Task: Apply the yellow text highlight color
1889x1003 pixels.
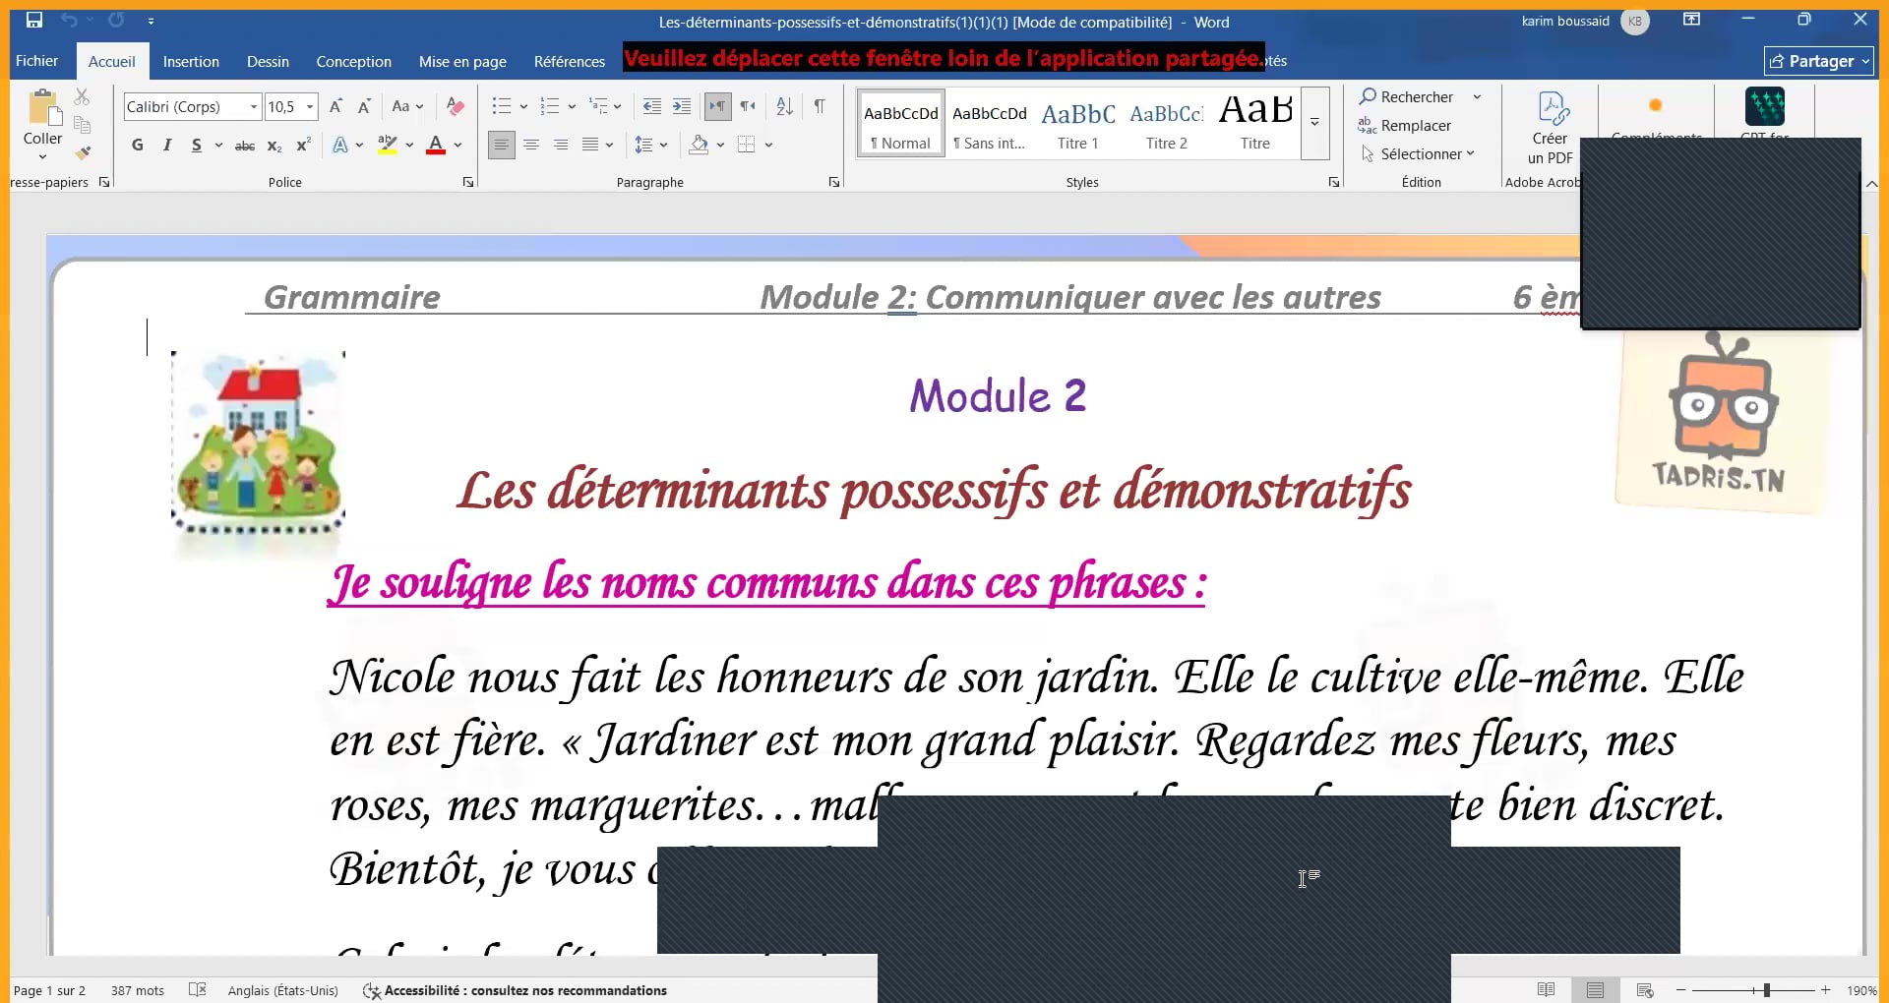Action: tap(388, 146)
